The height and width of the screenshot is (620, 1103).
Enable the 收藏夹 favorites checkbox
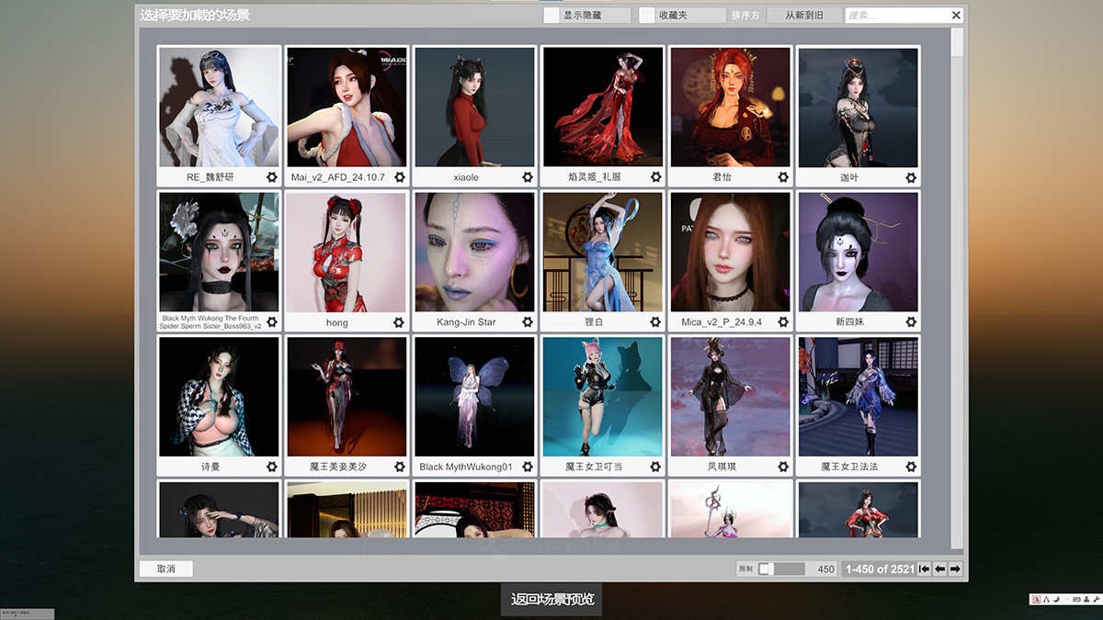click(647, 16)
